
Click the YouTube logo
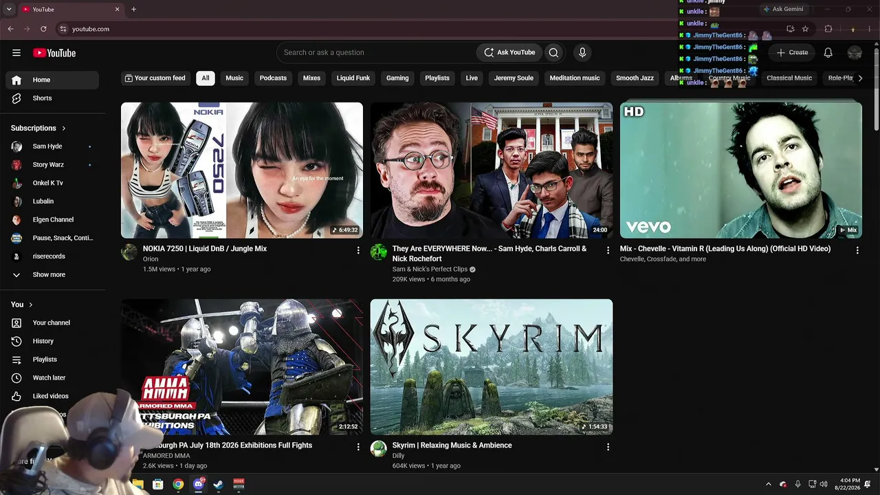coord(54,53)
